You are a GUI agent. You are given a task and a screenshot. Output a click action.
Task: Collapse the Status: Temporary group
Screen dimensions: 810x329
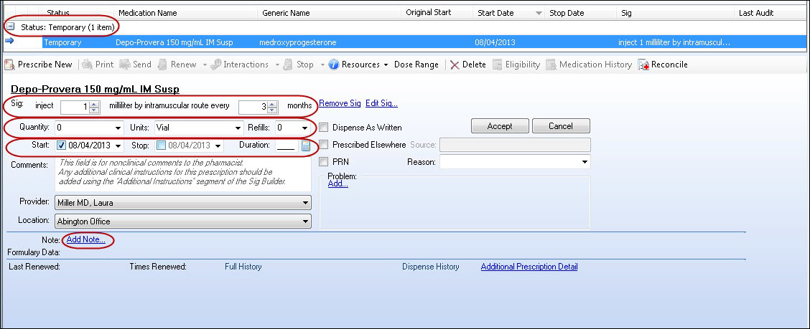tap(10, 26)
